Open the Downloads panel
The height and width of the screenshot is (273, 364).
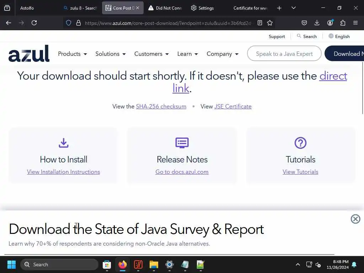(x=317, y=23)
